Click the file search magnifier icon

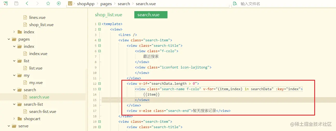click(x=235, y=4)
